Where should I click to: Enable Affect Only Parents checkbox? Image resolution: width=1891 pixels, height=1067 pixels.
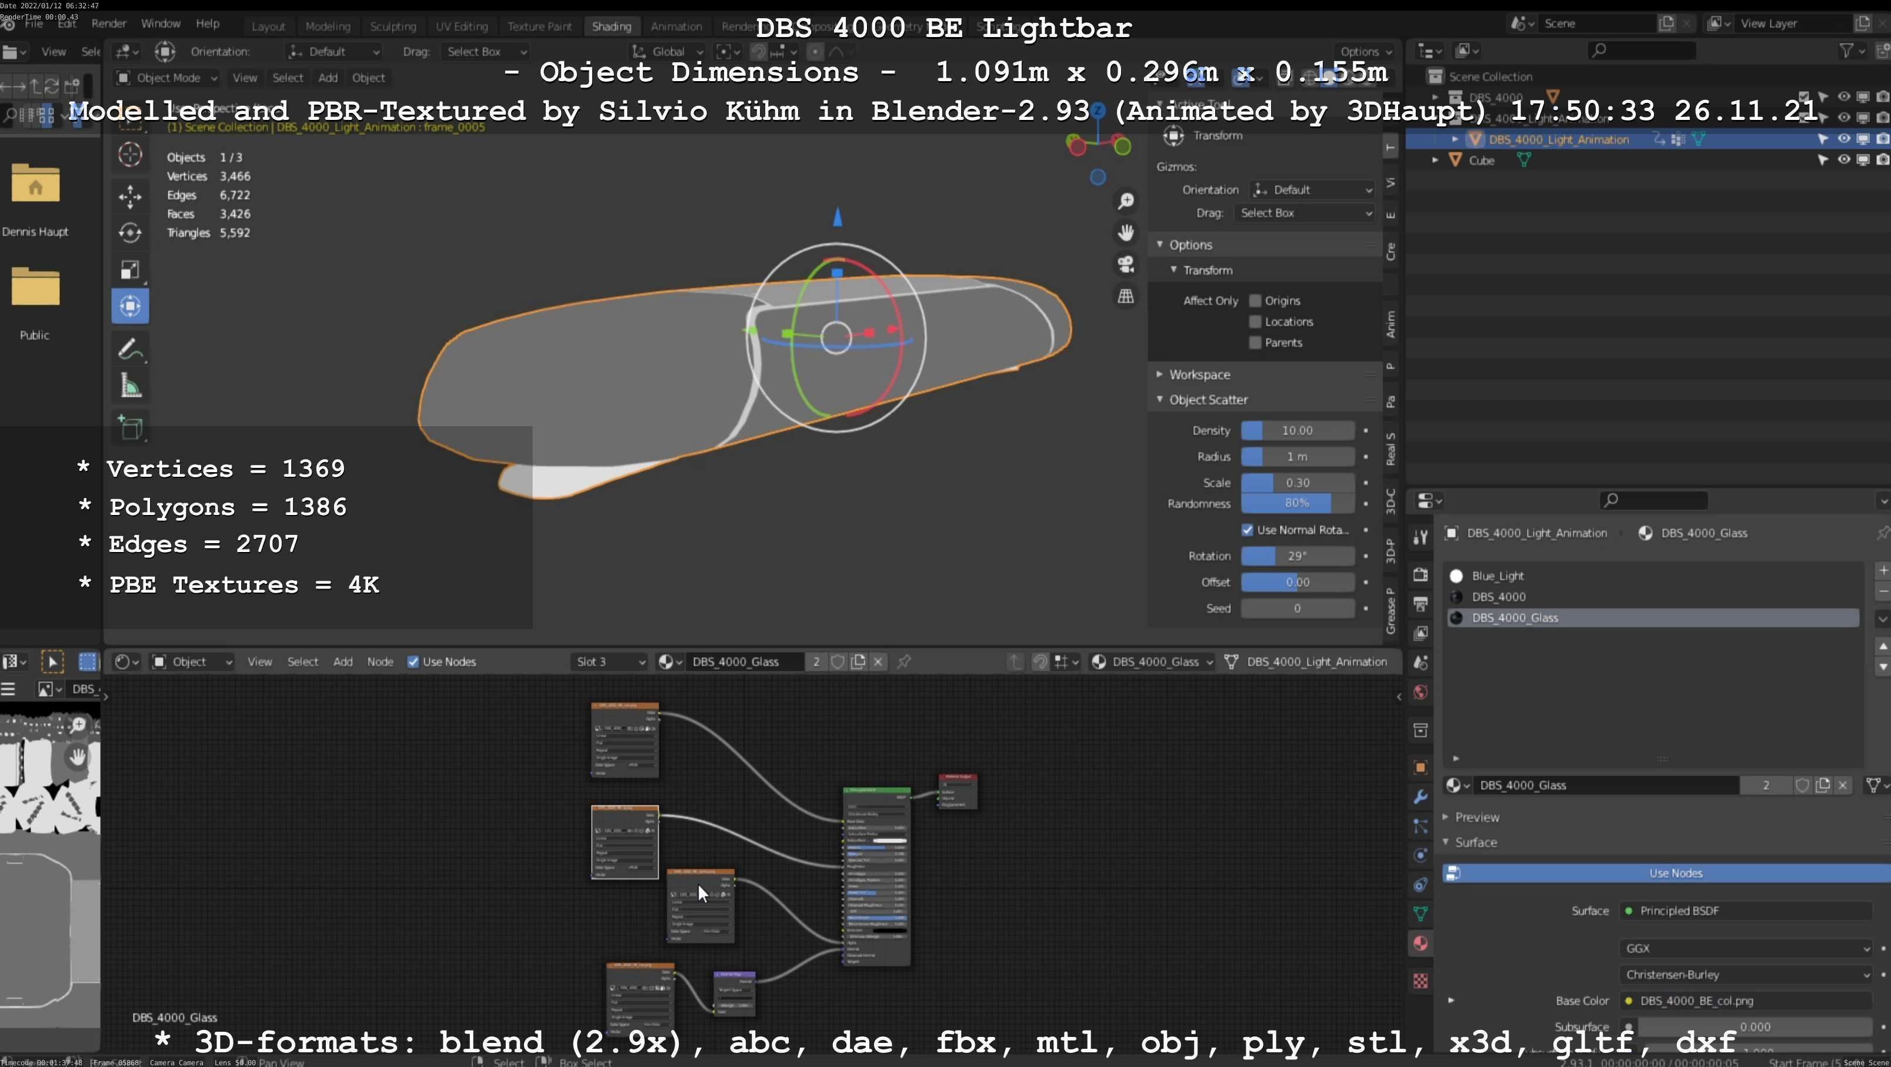coord(1255,342)
